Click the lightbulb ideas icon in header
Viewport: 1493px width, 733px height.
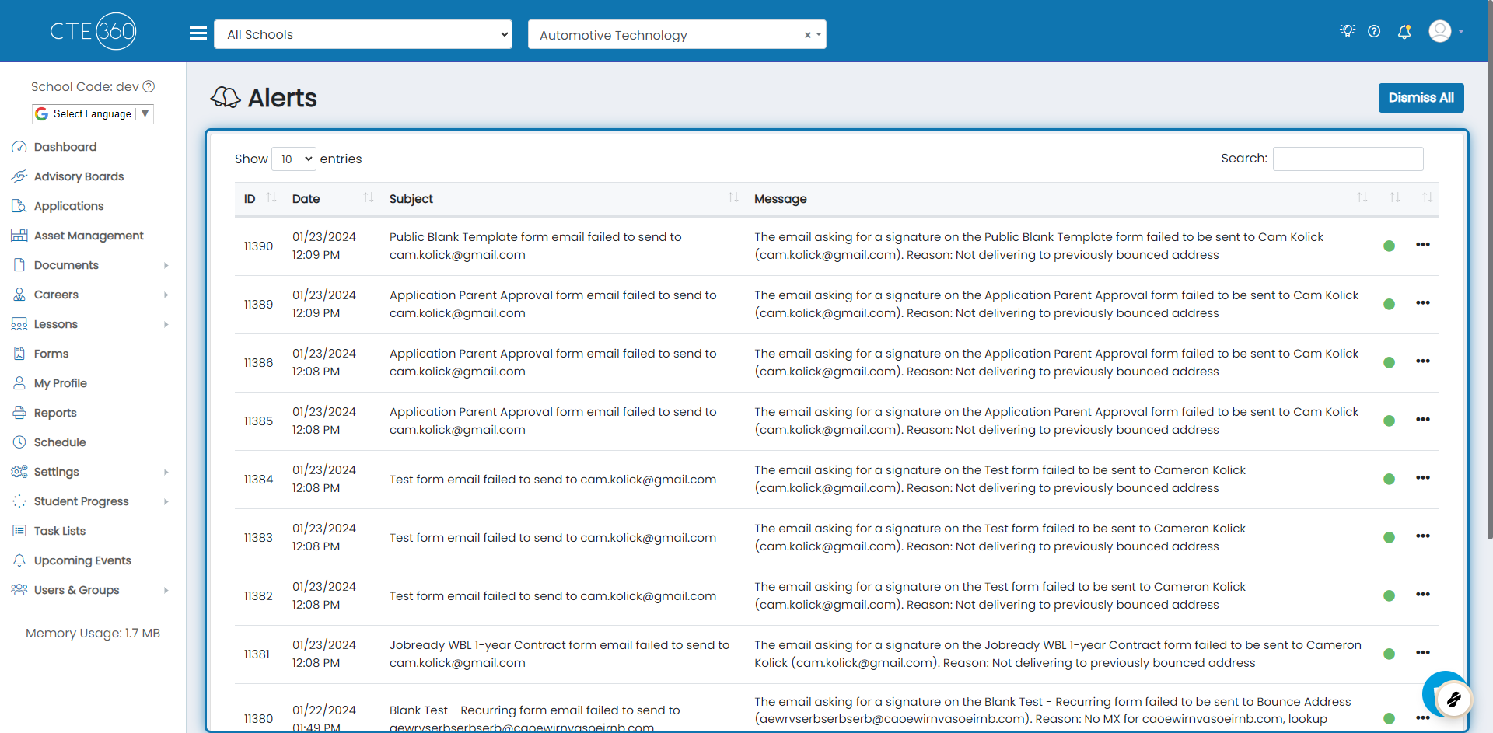[x=1348, y=31]
